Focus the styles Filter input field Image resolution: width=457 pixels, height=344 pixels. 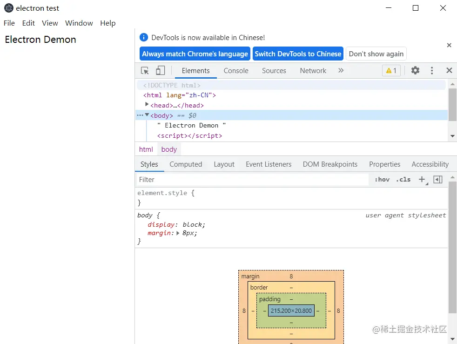[x=252, y=179]
